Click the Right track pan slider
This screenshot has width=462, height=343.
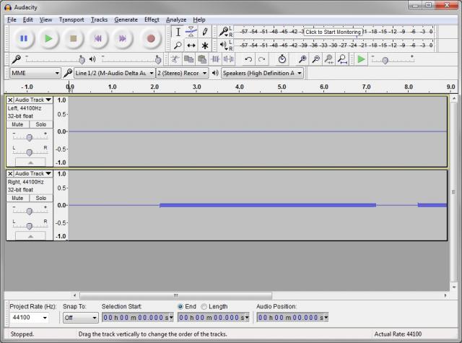(x=29, y=226)
